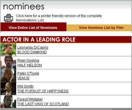
Task: Open the printer friendly Nominations List text
Action: point(59,18)
